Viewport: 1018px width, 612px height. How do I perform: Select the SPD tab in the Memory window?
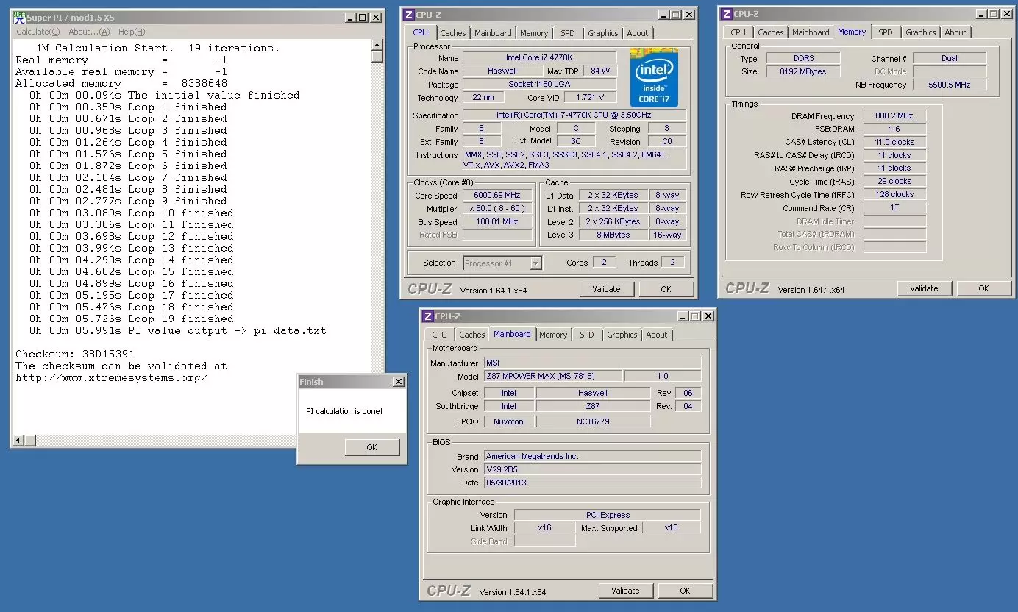[x=886, y=32]
